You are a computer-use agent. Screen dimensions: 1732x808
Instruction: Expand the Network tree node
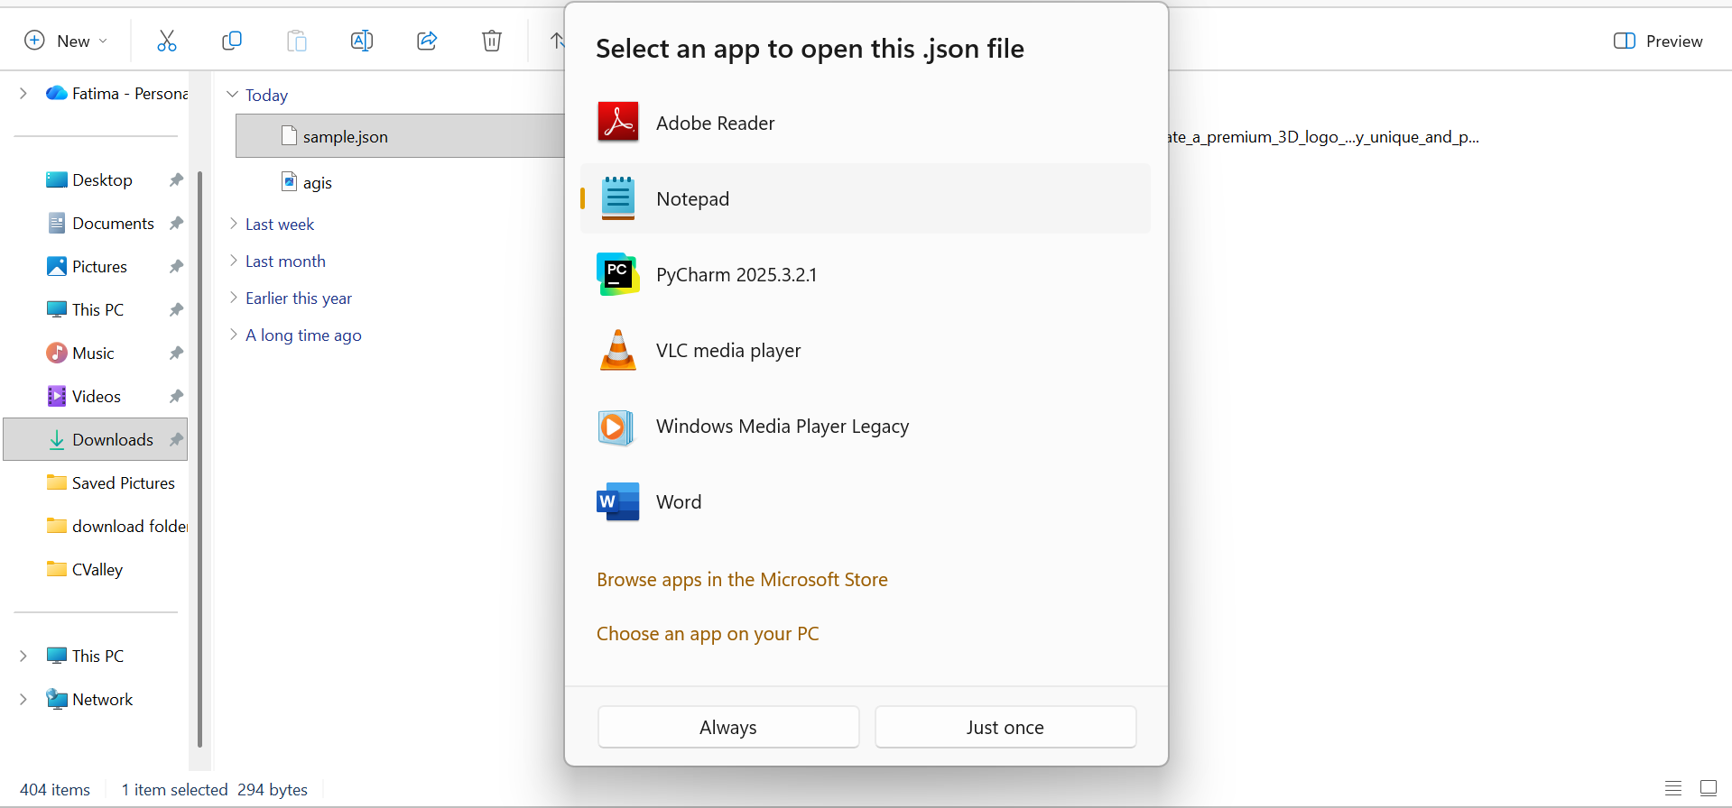[23, 699]
